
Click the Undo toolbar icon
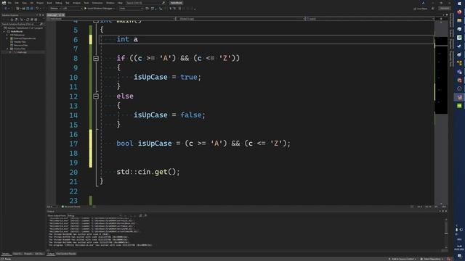[37, 9]
